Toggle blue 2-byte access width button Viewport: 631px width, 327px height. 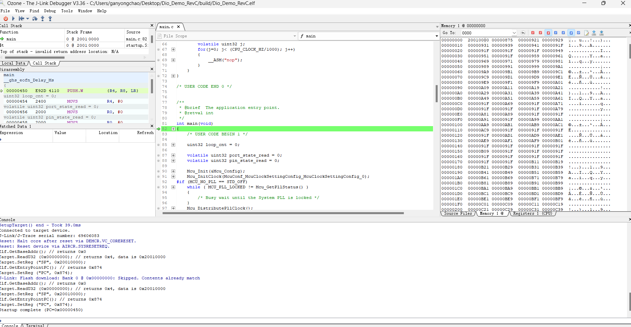[563, 33]
